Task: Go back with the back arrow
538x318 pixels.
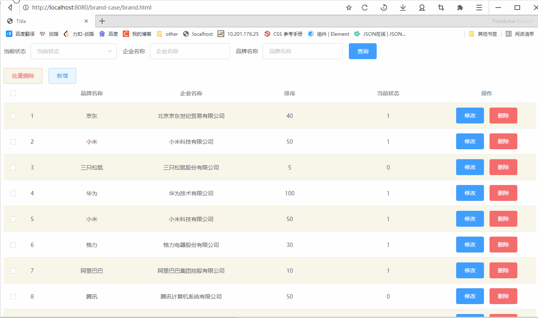Action: 10,8
